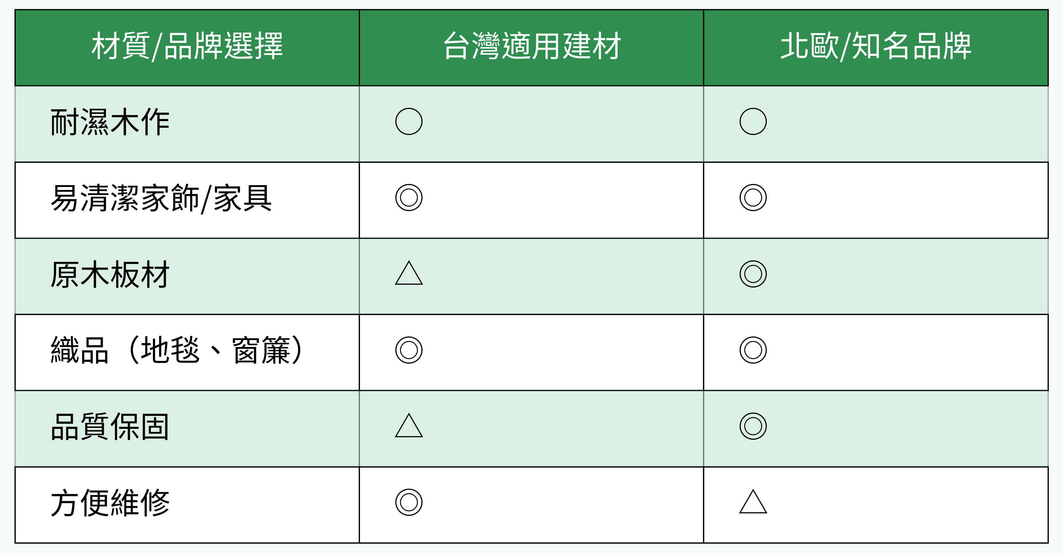Select the 材質/品牌選擇 header cell
Image resolution: width=1063 pixels, height=553 pixels.
187,46
